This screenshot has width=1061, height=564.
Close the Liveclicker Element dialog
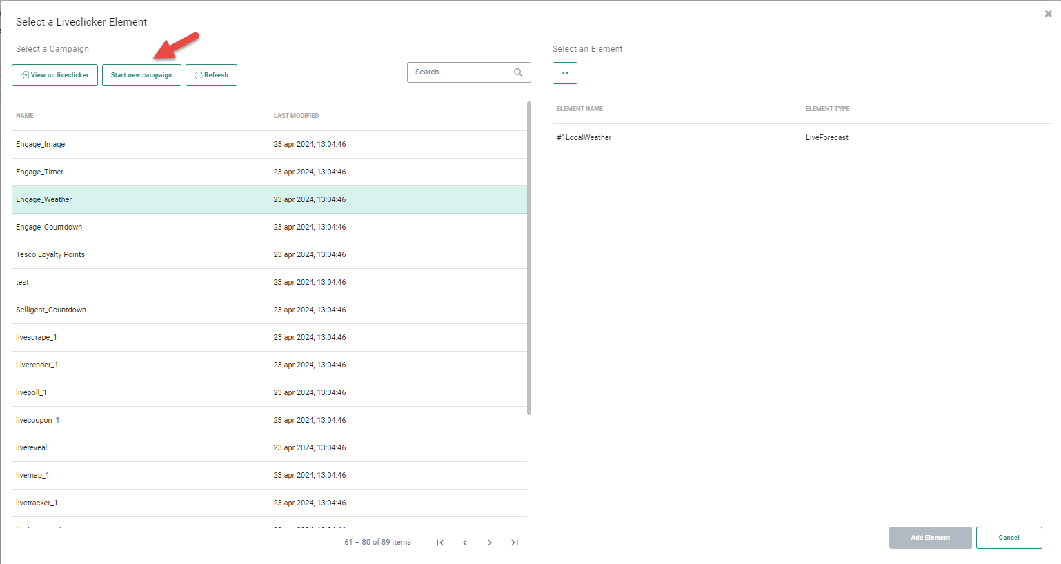coord(1048,14)
